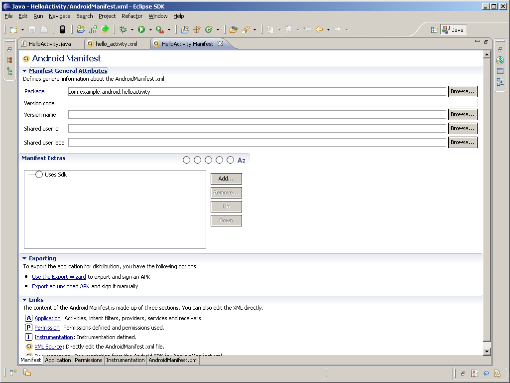Go to last edit location arrow

(307, 29)
